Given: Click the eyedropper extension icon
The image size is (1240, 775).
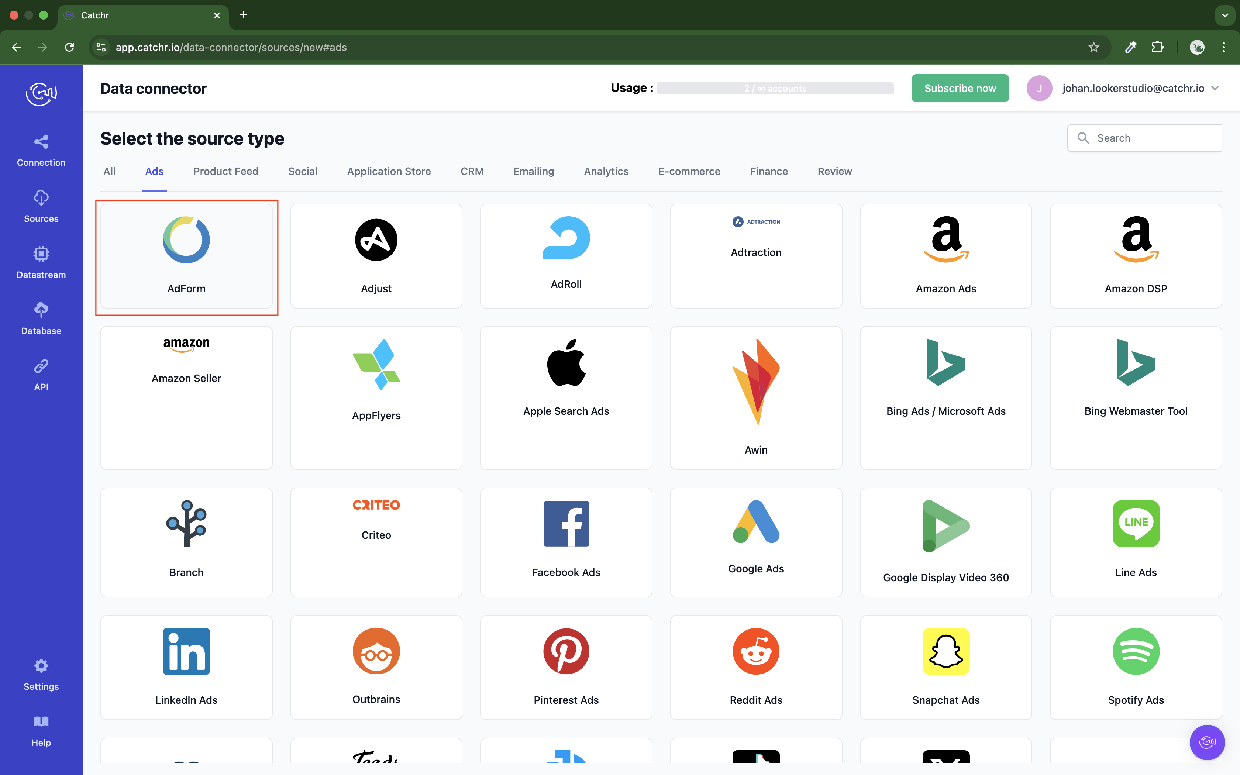Looking at the screenshot, I should pos(1130,47).
